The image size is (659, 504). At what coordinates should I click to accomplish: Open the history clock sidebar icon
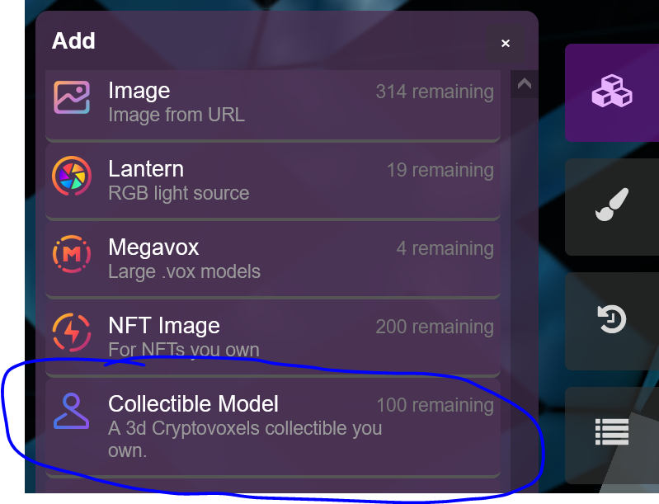(x=612, y=321)
